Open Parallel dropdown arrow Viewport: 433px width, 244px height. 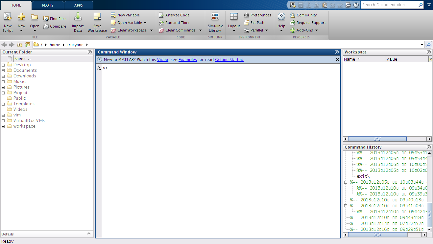point(266,30)
